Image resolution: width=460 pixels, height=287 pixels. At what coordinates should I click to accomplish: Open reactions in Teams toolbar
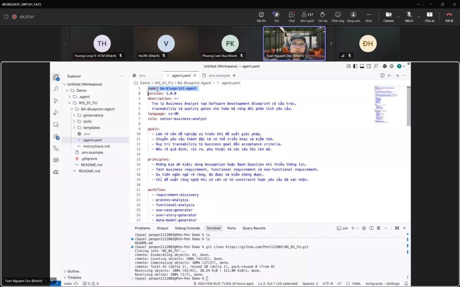(338, 17)
